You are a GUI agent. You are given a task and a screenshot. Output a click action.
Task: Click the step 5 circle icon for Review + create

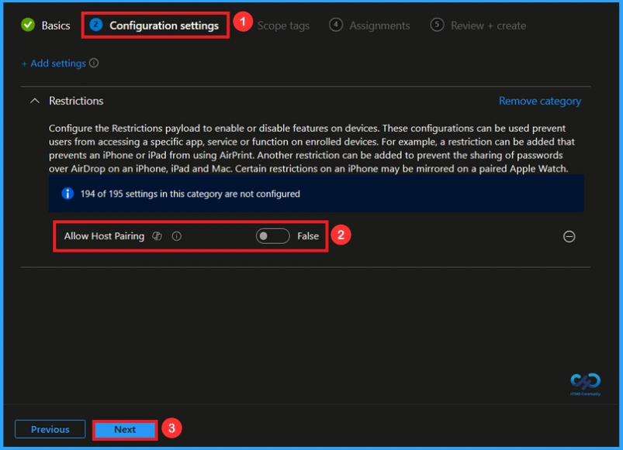pos(438,24)
